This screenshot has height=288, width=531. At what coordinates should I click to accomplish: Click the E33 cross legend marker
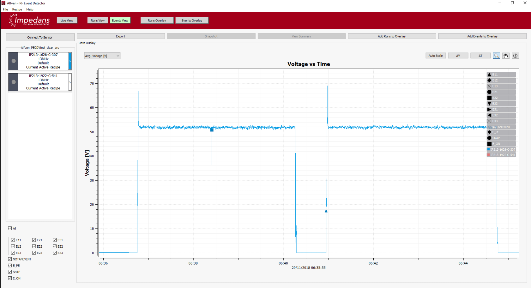click(x=489, y=121)
